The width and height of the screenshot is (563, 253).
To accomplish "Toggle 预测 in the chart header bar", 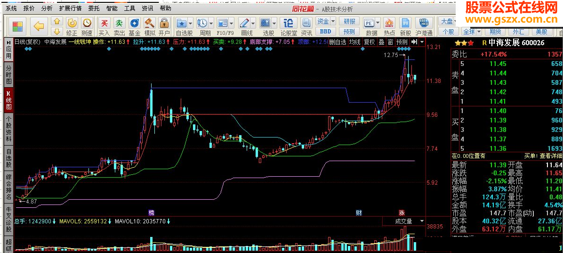I will (402, 41).
